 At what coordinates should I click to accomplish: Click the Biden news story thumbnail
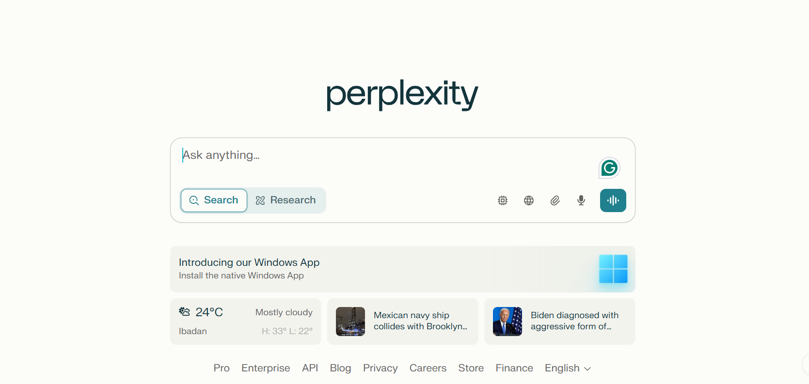(x=507, y=321)
